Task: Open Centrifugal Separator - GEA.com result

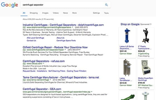Action: tap(42, 89)
